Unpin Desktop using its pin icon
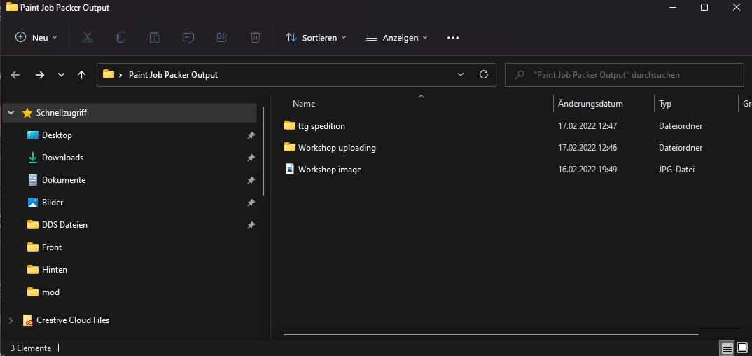The image size is (752, 356). point(251,136)
